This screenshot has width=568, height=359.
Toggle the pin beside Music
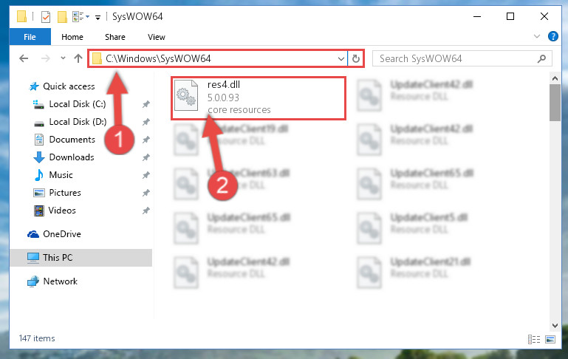click(146, 175)
